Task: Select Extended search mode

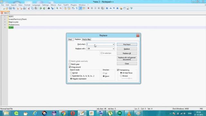Action: click(71, 76)
